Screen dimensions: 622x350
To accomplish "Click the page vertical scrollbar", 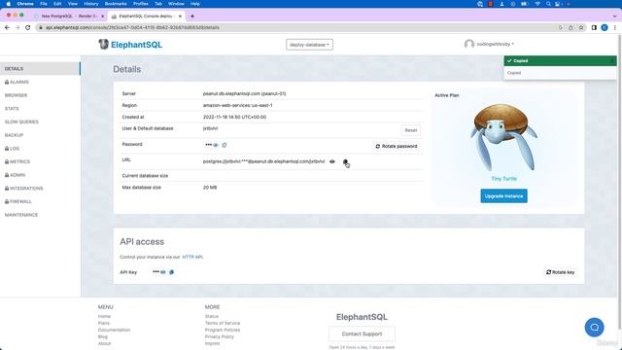I will (x=619, y=182).
